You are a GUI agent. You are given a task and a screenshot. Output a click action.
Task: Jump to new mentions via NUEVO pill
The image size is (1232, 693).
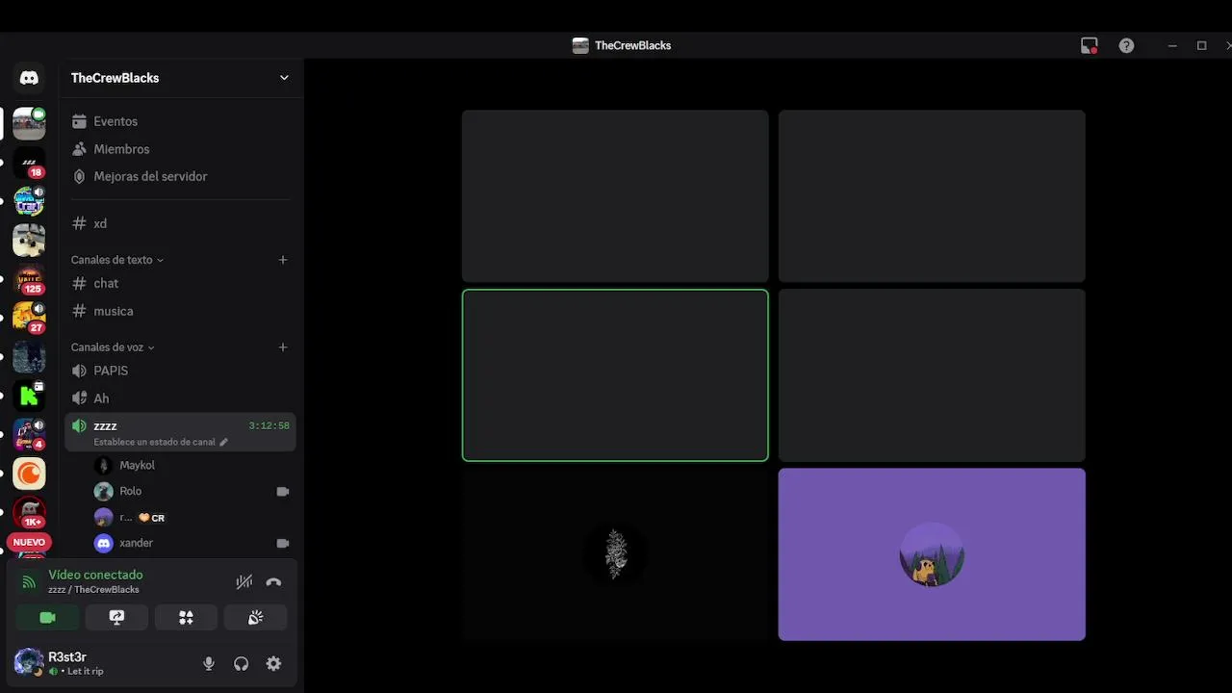click(29, 542)
